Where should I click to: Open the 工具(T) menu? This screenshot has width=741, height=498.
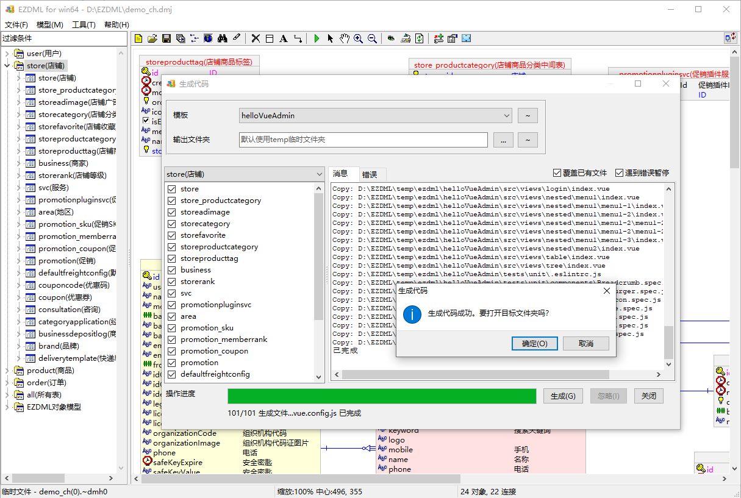click(x=84, y=24)
